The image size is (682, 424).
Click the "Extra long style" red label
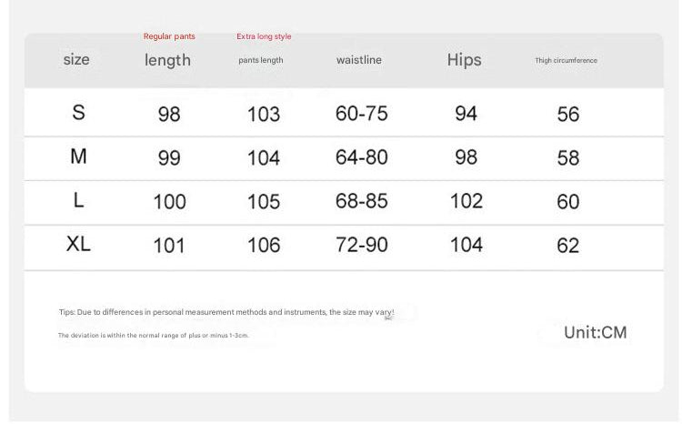(x=264, y=36)
